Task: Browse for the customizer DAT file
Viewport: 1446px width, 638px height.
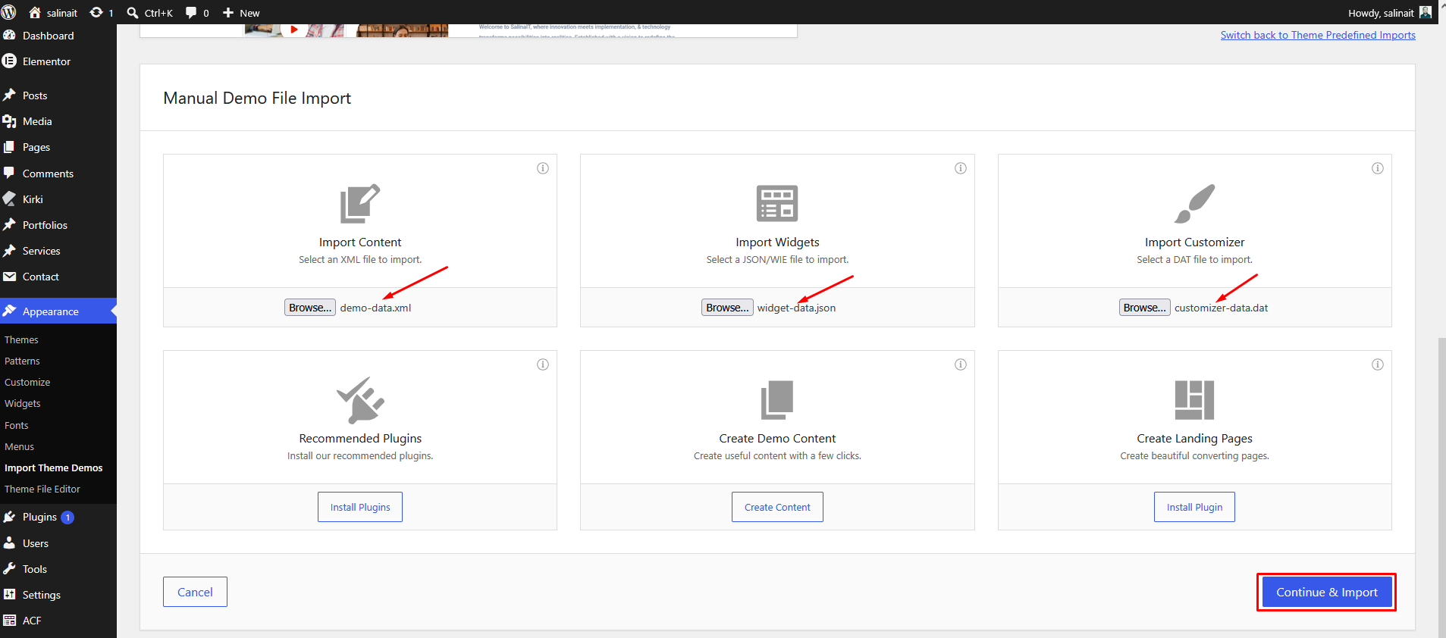Action: [x=1144, y=308]
